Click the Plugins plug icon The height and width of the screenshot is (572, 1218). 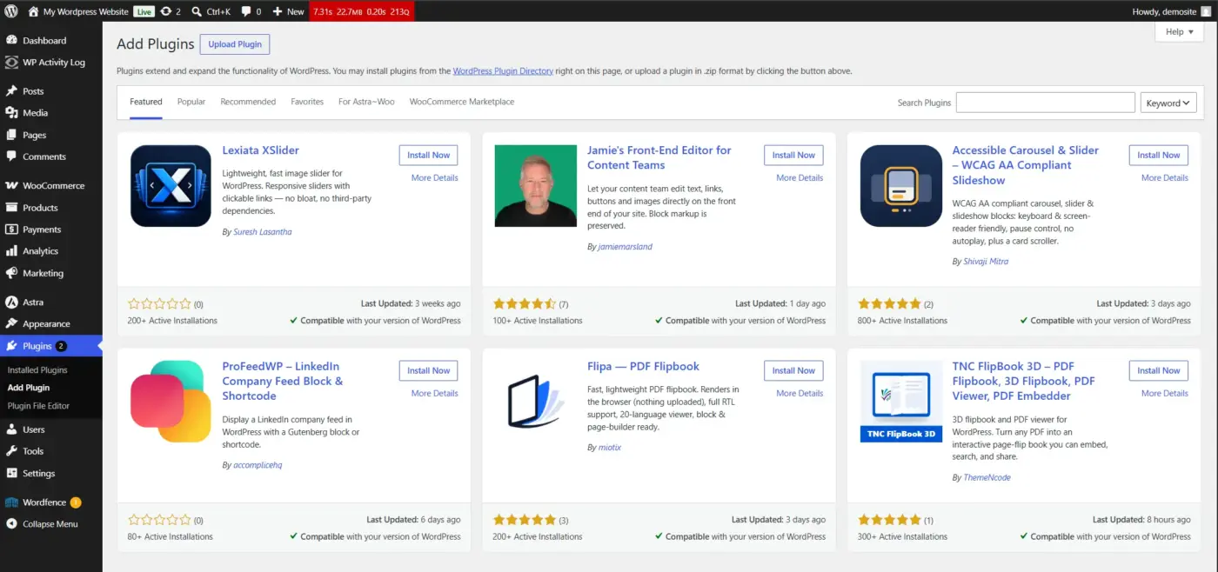coord(11,346)
